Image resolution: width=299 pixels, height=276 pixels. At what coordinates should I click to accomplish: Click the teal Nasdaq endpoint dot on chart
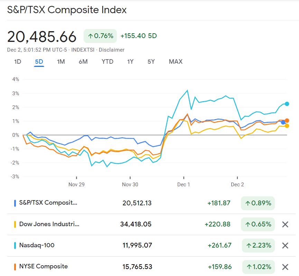coord(287,104)
